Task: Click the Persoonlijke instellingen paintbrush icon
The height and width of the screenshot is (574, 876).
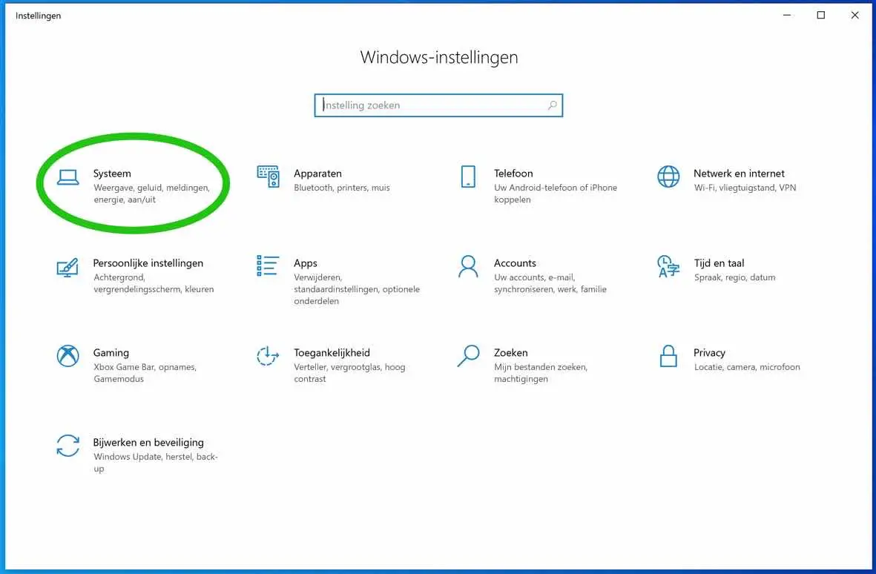Action: tap(67, 268)
